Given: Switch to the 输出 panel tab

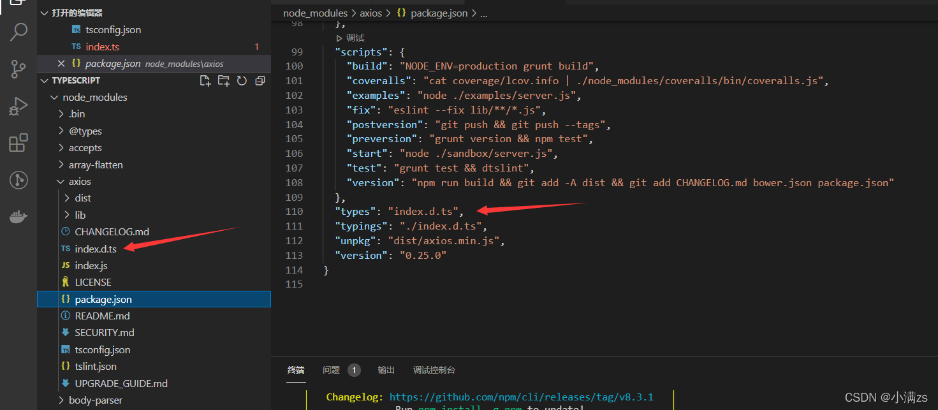Looking at the screenshot, I should [386, 370].
